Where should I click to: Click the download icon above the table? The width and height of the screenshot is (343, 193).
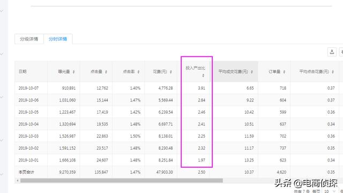click(x=332, y=52)
